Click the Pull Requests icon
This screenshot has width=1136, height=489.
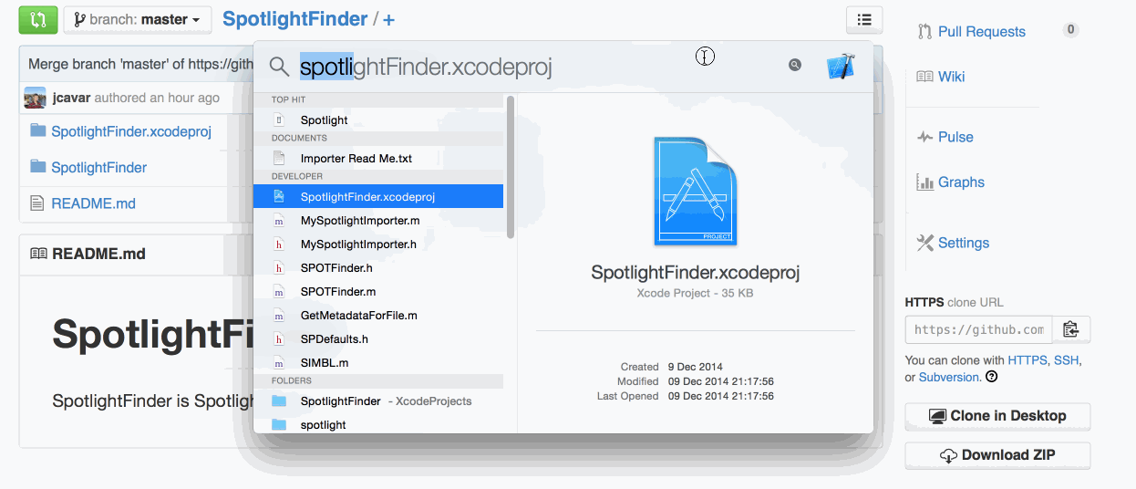(x=924, y=32)
